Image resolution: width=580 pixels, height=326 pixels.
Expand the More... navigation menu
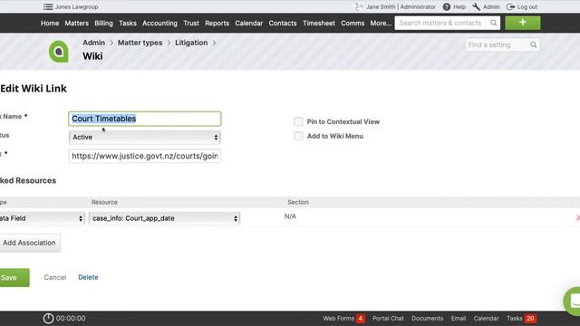pos(381,23)
